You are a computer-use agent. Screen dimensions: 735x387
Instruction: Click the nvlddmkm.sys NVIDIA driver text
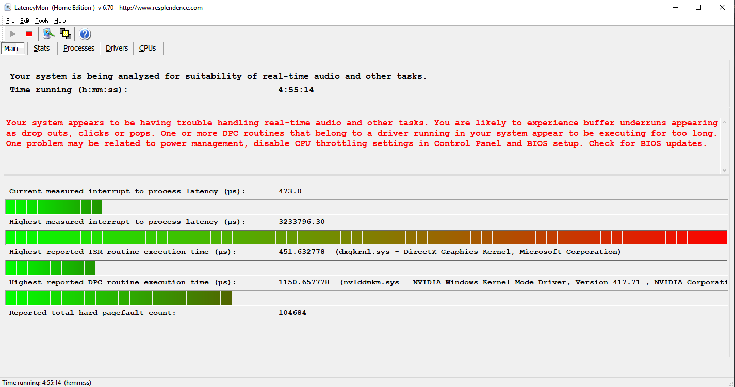pos(534,282)
